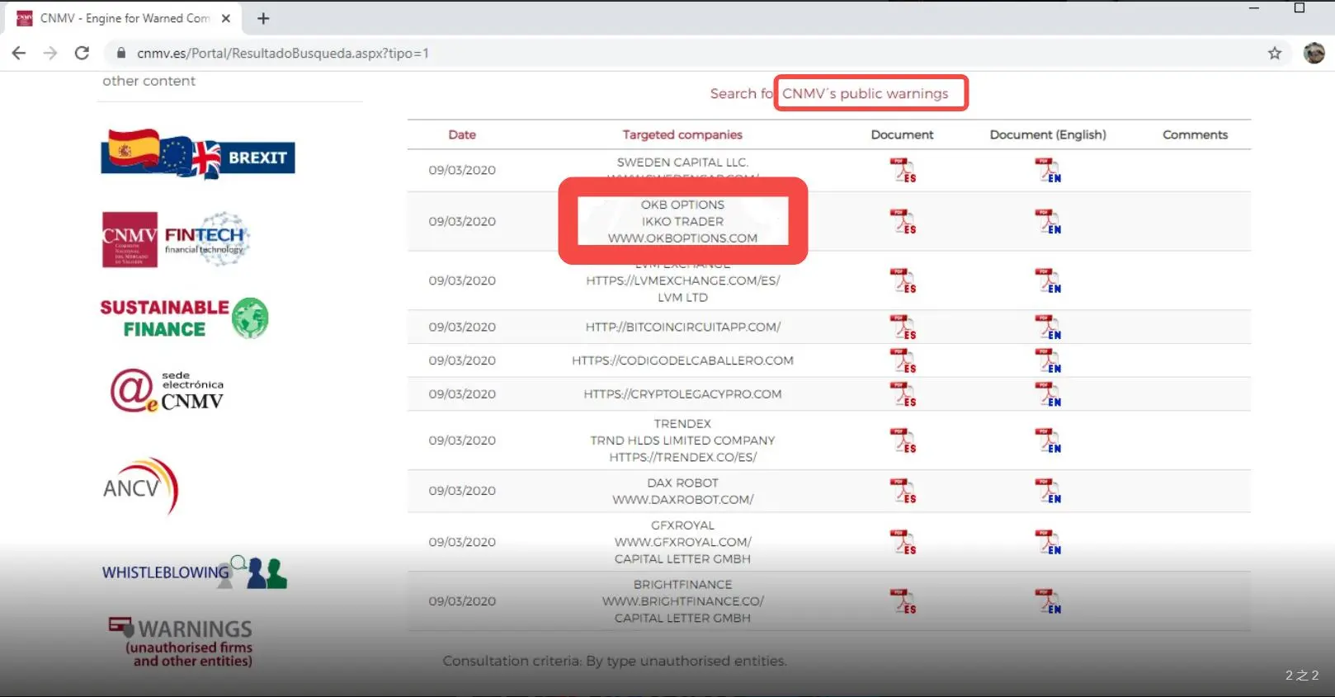Open English PDF for OKB Options row

pyautogui.click(x=1048, y=221)
